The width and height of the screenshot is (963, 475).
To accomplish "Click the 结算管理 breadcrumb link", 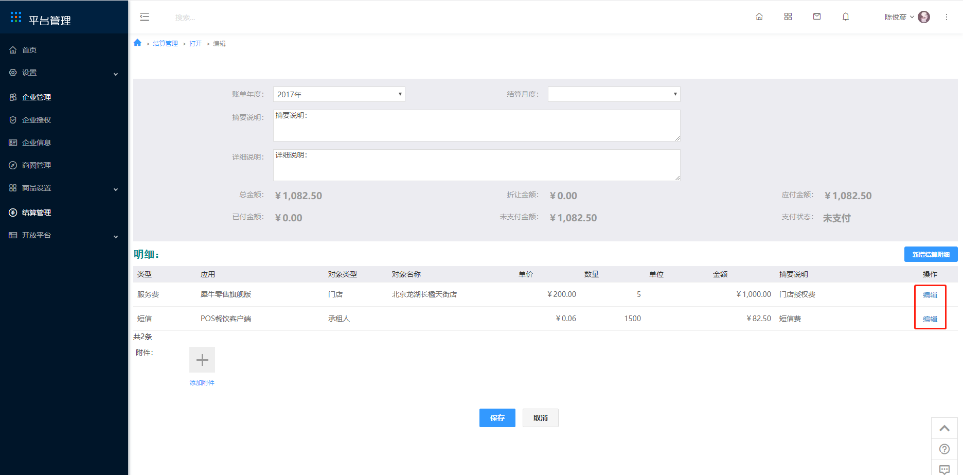I will pos(165,44).
